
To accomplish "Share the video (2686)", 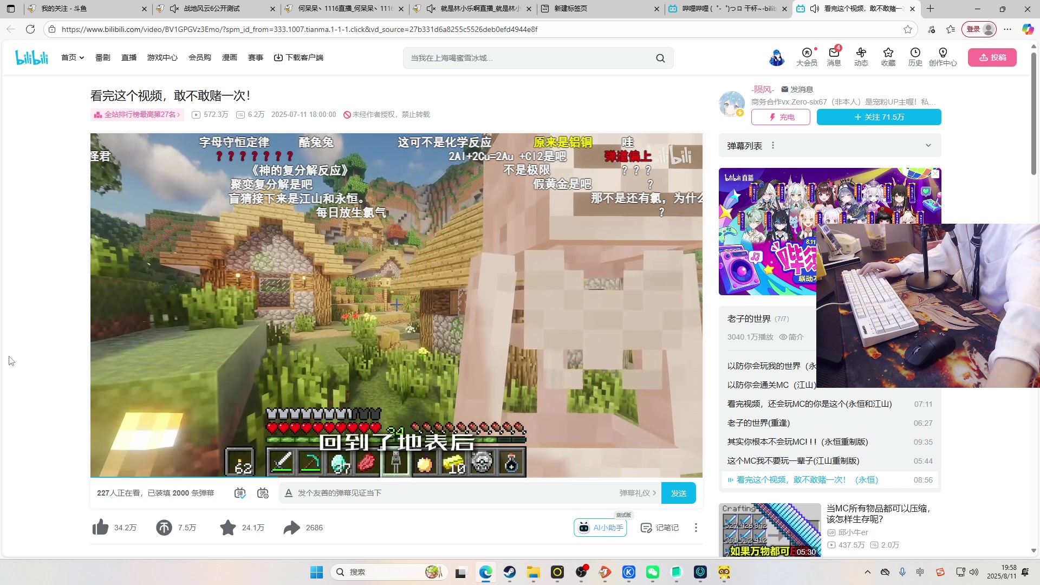I will [x=292, y=528].
